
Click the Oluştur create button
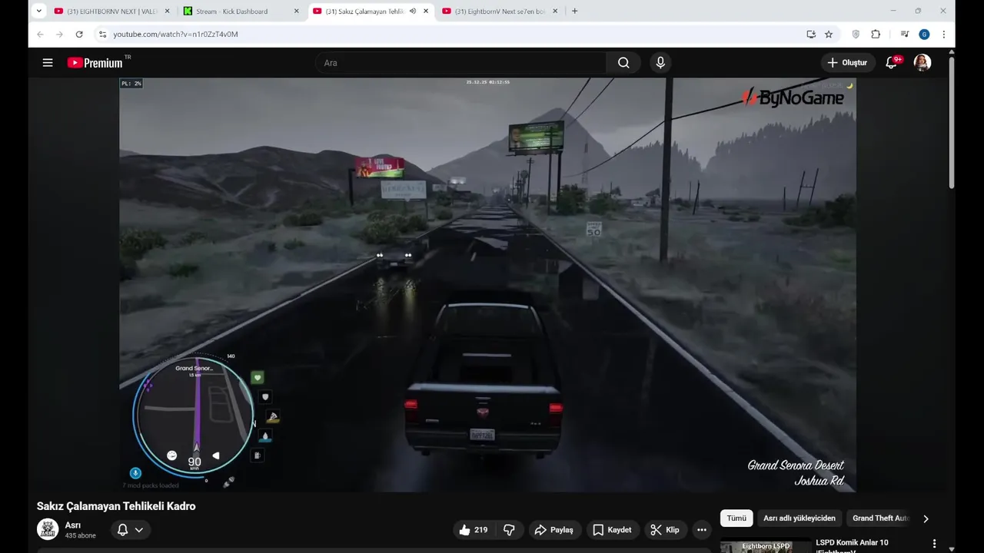[x=847, y=63]
